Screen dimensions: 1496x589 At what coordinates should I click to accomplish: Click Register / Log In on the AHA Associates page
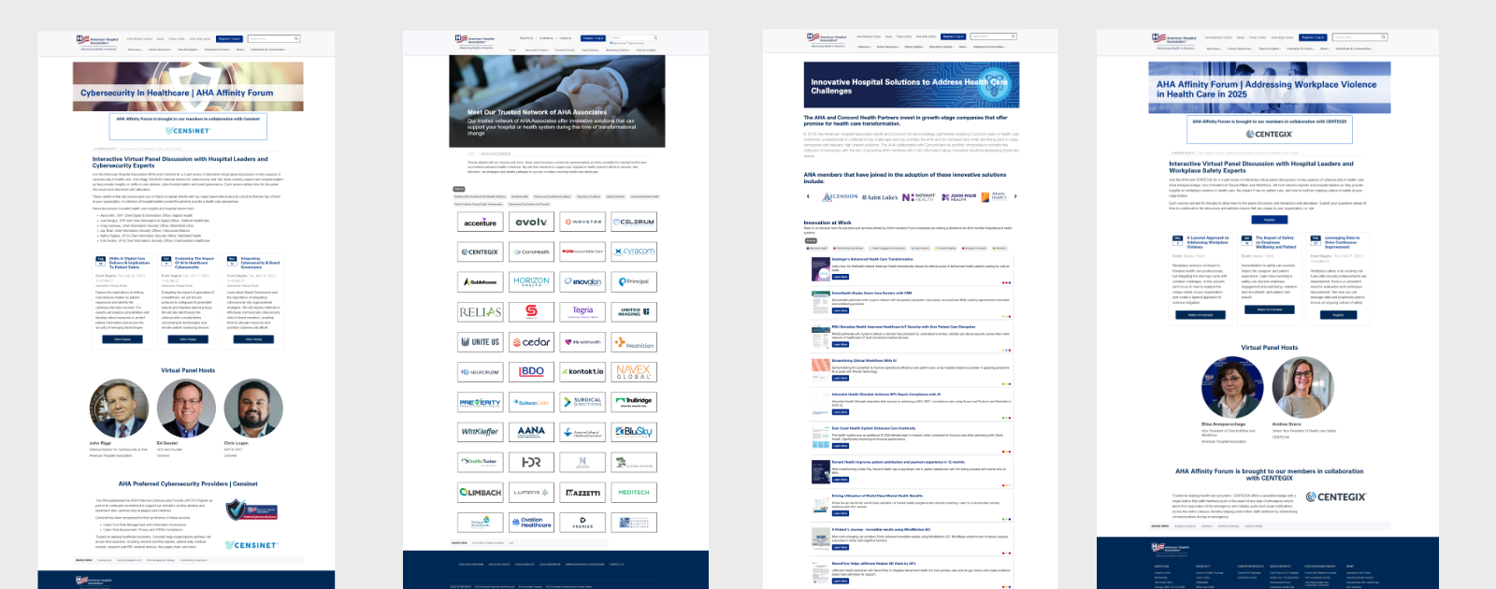(593, 38)
